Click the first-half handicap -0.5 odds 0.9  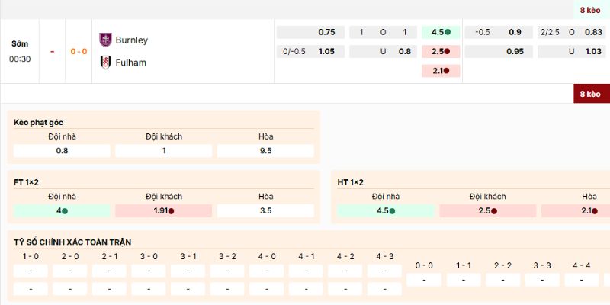click(499, 33)
